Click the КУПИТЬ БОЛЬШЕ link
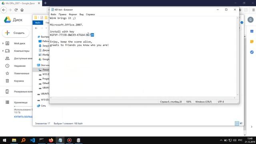Screen dimensions: 256x144 click(x=23, y=116)
